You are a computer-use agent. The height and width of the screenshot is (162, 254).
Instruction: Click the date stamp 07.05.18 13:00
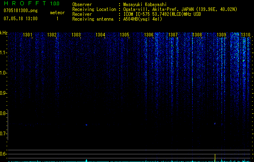click(21, 18)
